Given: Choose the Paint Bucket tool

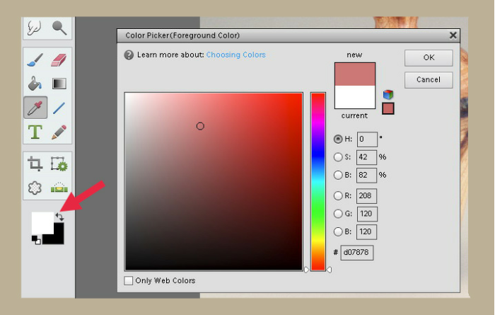Looking at the screenshot, I should click(35, 84).
